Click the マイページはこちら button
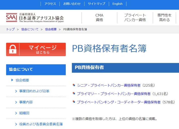This screenshot has height=129, width=179. pos(36,49)
